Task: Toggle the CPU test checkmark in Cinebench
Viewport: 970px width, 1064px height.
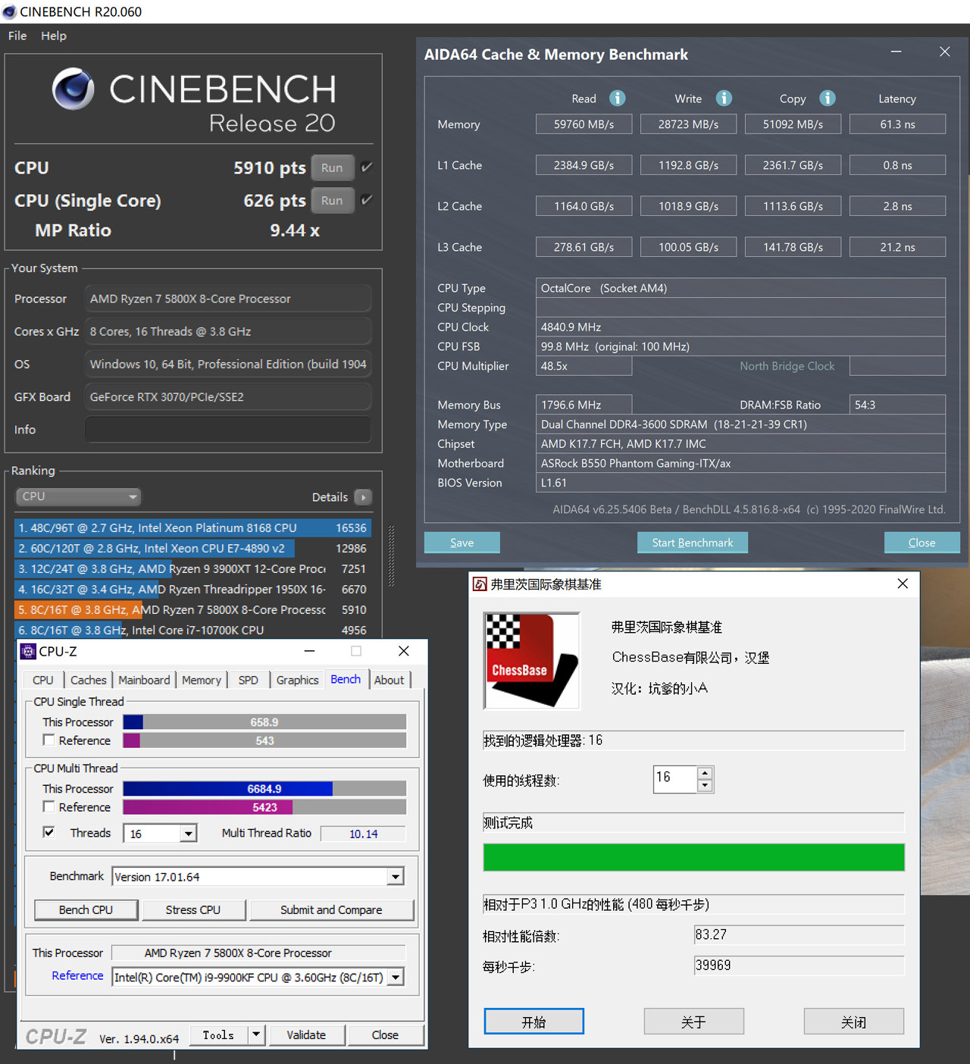Action: 367,167
